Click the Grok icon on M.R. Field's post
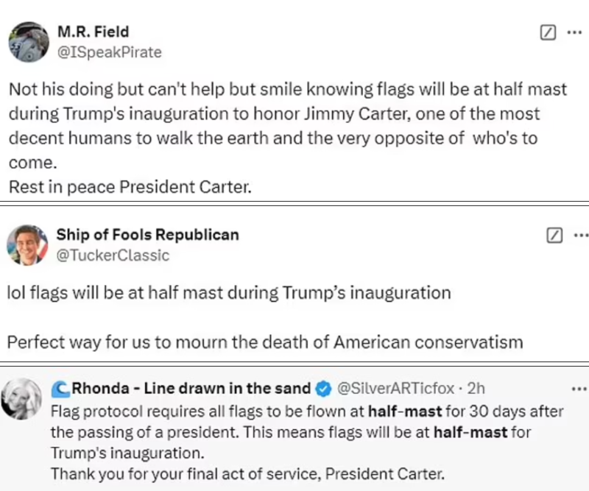The width and height of the screenshot is (589, 491). click(548, 32)
